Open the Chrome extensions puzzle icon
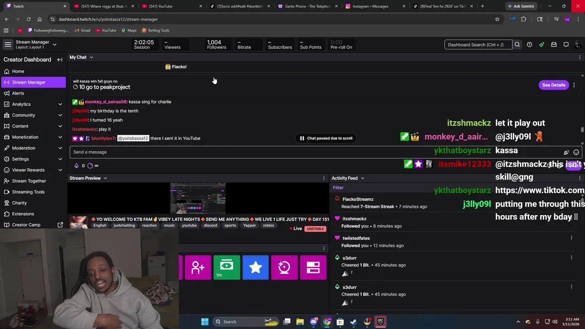The image size is (585, 329). (523, 19)
